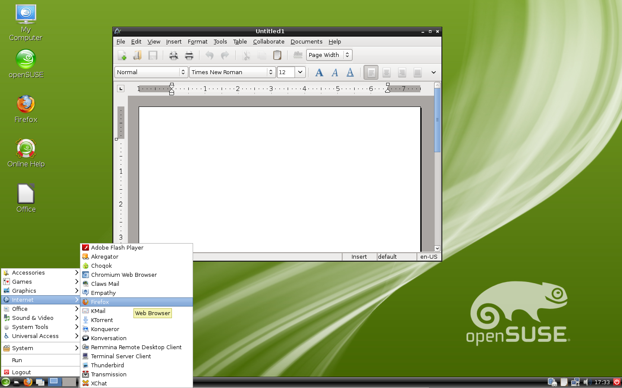Open the Office desktop icon
The image size is (622, 388).
click(x=26, y=198)
